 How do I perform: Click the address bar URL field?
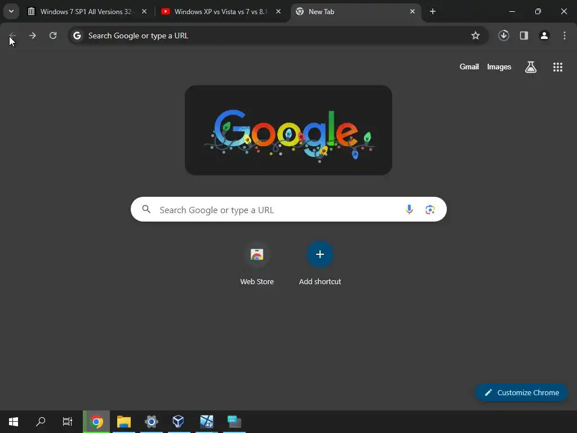click(x=278, y=36)
